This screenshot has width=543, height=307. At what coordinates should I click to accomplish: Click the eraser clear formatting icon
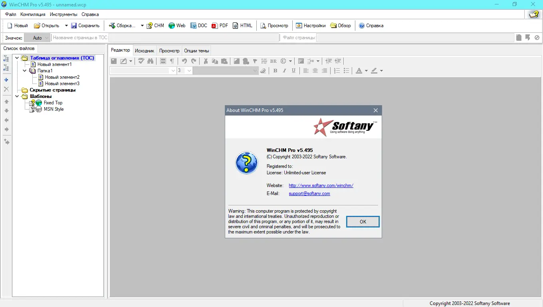pos(263,71)
